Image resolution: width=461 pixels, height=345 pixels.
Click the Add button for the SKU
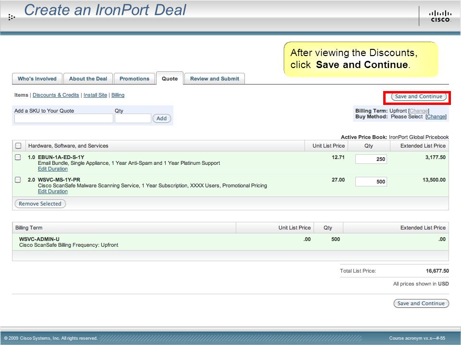pos(161,118)
